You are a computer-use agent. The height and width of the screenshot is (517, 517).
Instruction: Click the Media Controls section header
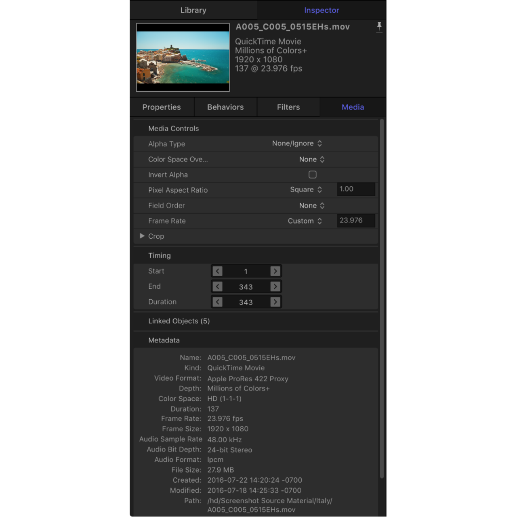pos(173,128)
